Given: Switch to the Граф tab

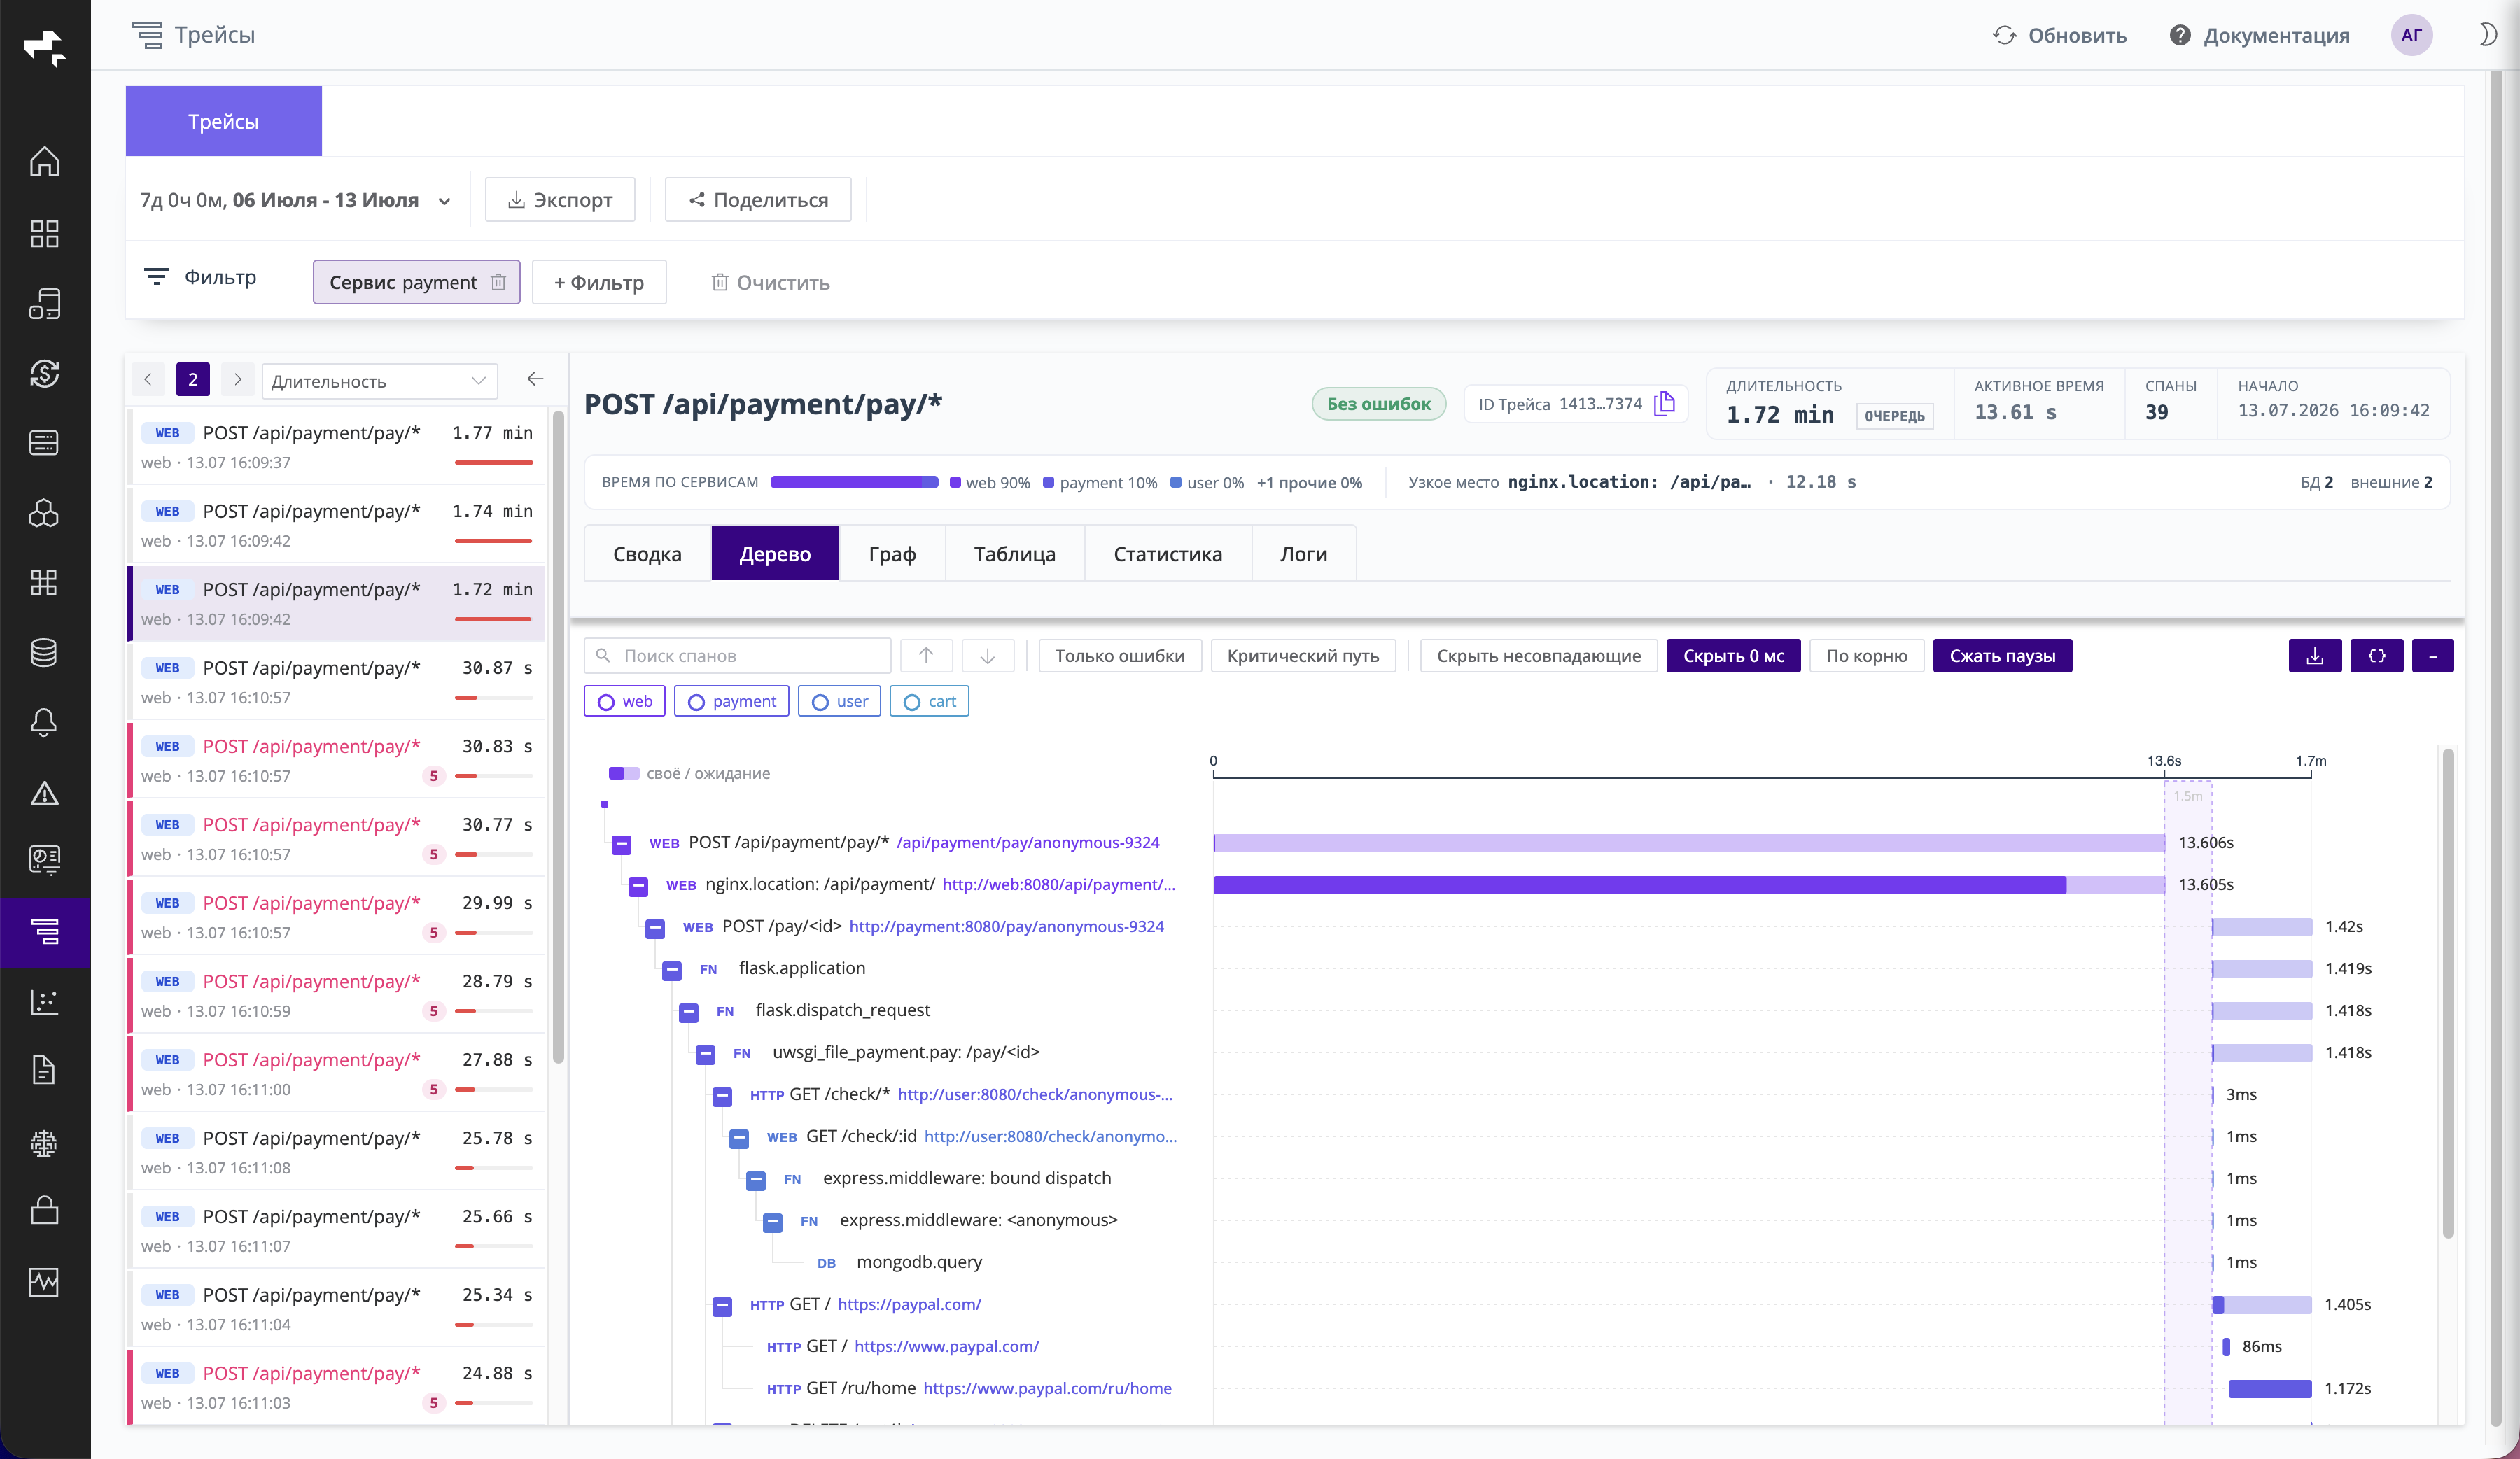Looking at the screenshot, I should (892, 554).
